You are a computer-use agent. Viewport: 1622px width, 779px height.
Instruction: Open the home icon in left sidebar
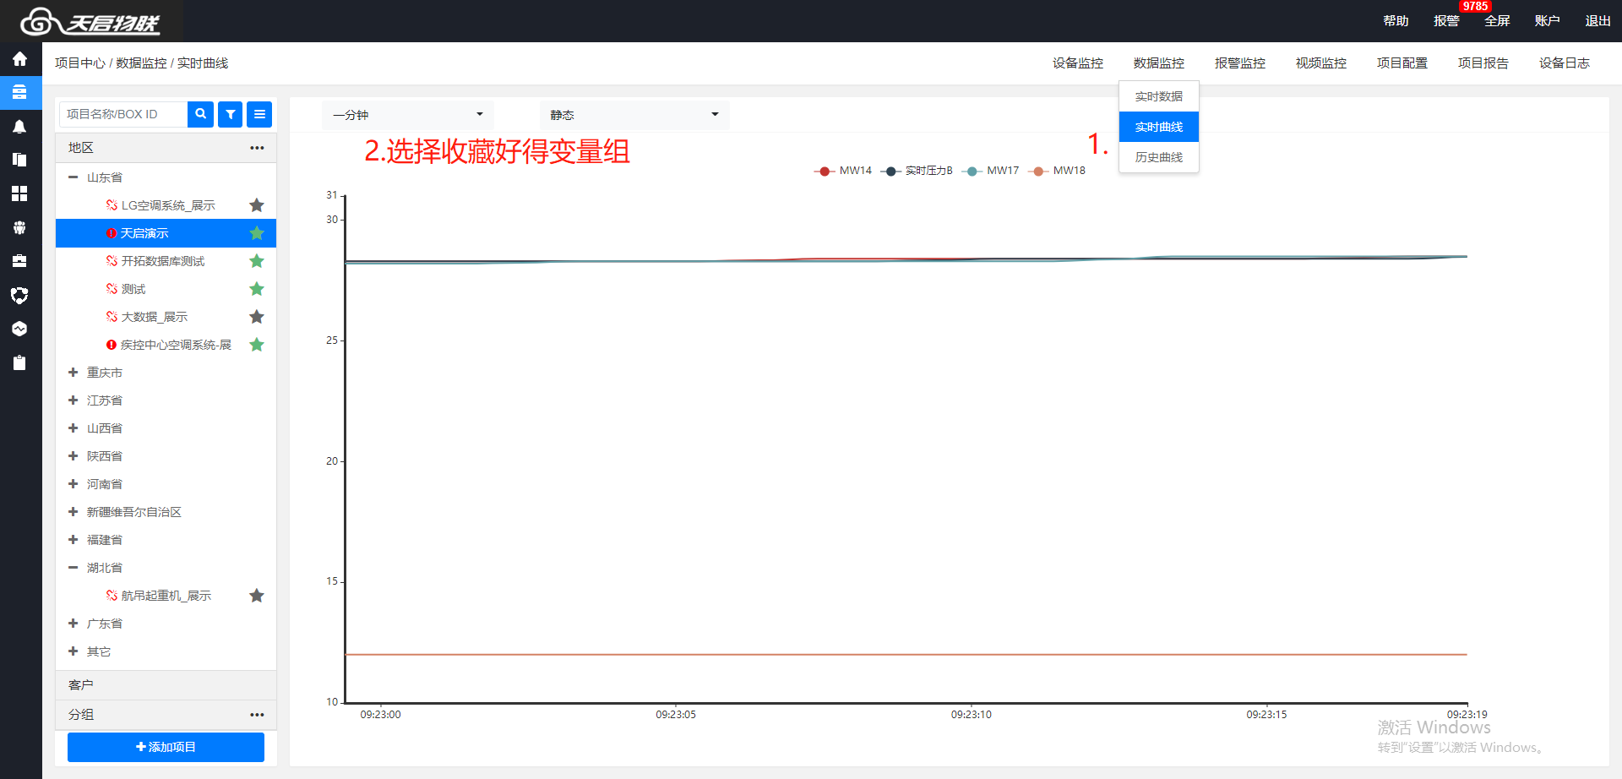[19, 59]
